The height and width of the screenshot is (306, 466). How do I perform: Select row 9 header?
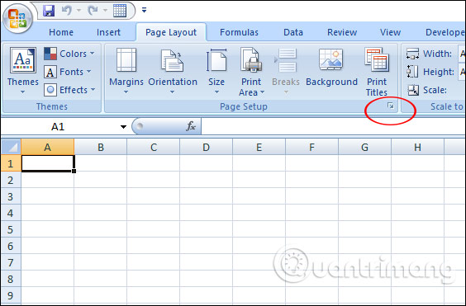[11, 295]
